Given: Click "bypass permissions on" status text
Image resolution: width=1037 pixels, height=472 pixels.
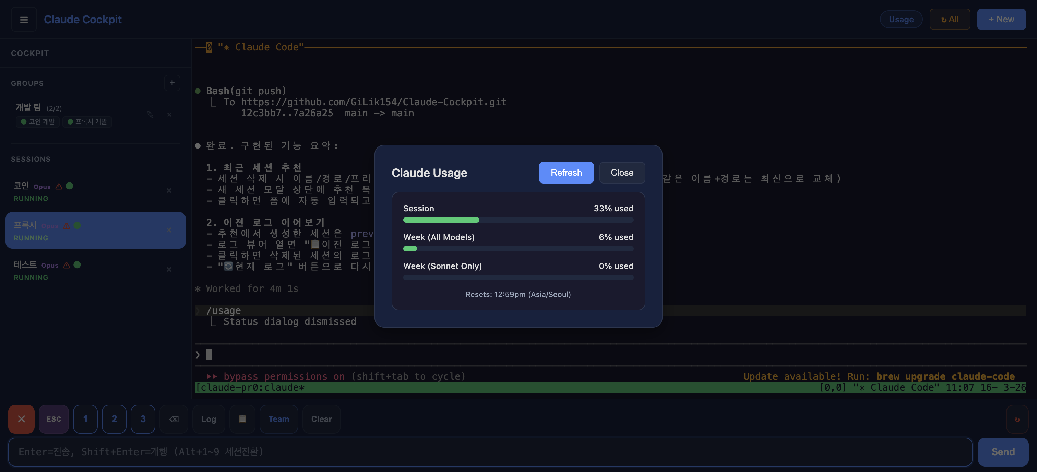Looking at the screenshot, I should click(284, 376).
